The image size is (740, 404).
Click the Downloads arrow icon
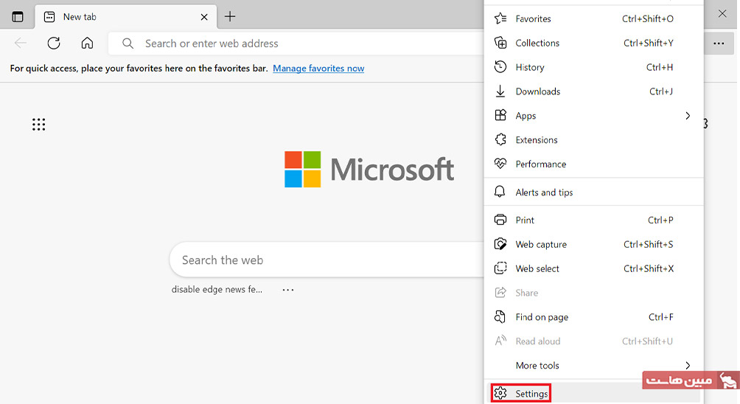tap(500, 91)
